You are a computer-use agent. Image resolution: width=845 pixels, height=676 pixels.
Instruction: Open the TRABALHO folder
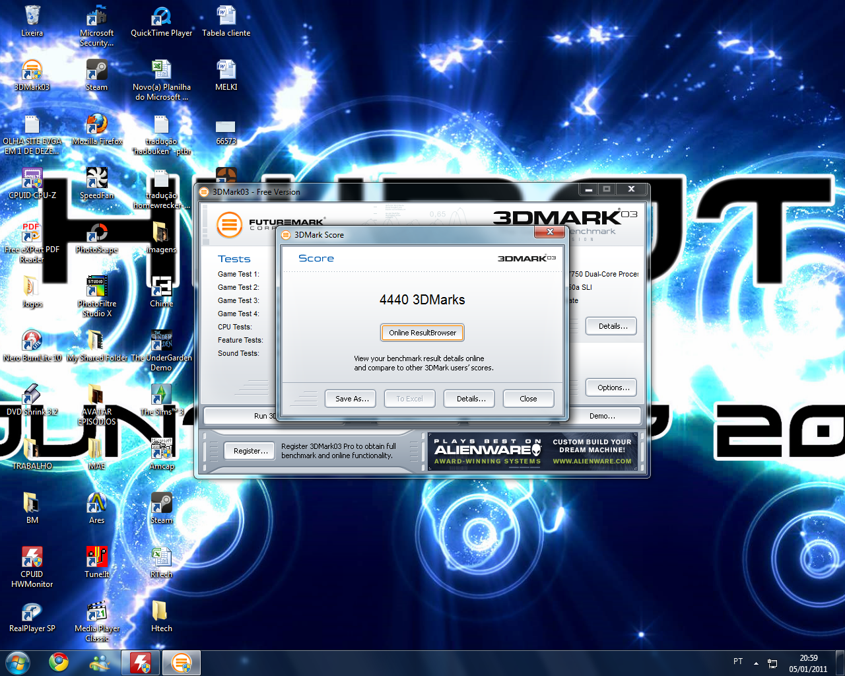tap(32, 454)
